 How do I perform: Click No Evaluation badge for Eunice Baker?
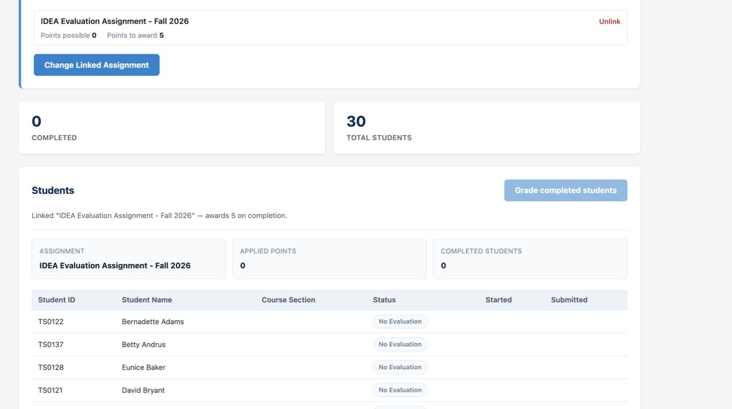pos(400,368)
